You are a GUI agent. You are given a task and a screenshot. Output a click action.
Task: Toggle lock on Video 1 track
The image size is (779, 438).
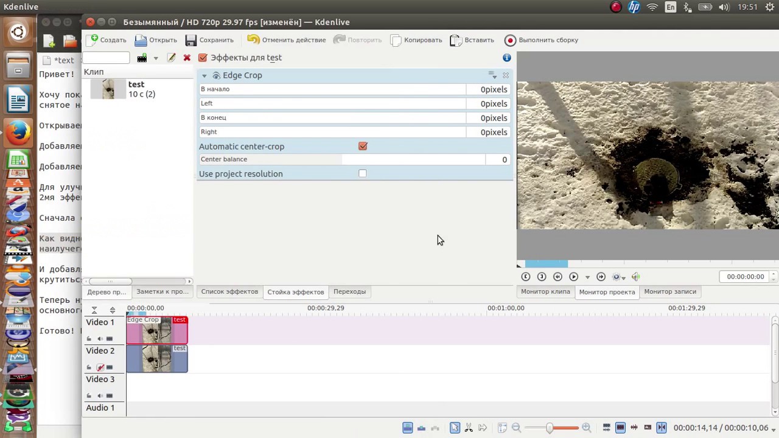pyautogui.click(x=89, y=339)
